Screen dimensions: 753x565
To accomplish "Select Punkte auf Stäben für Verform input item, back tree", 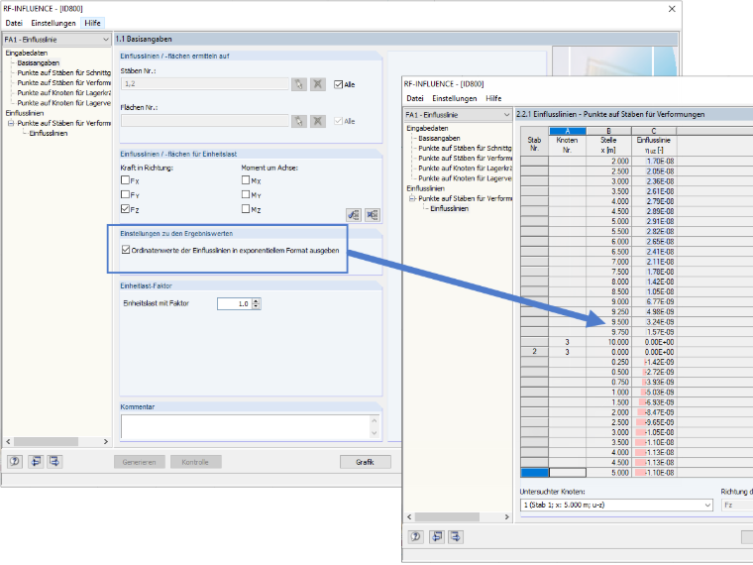I will tap(63, 83).
